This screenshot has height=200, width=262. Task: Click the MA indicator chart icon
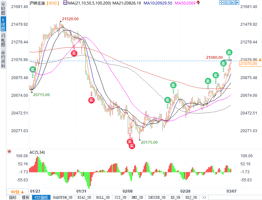point(65,3)
